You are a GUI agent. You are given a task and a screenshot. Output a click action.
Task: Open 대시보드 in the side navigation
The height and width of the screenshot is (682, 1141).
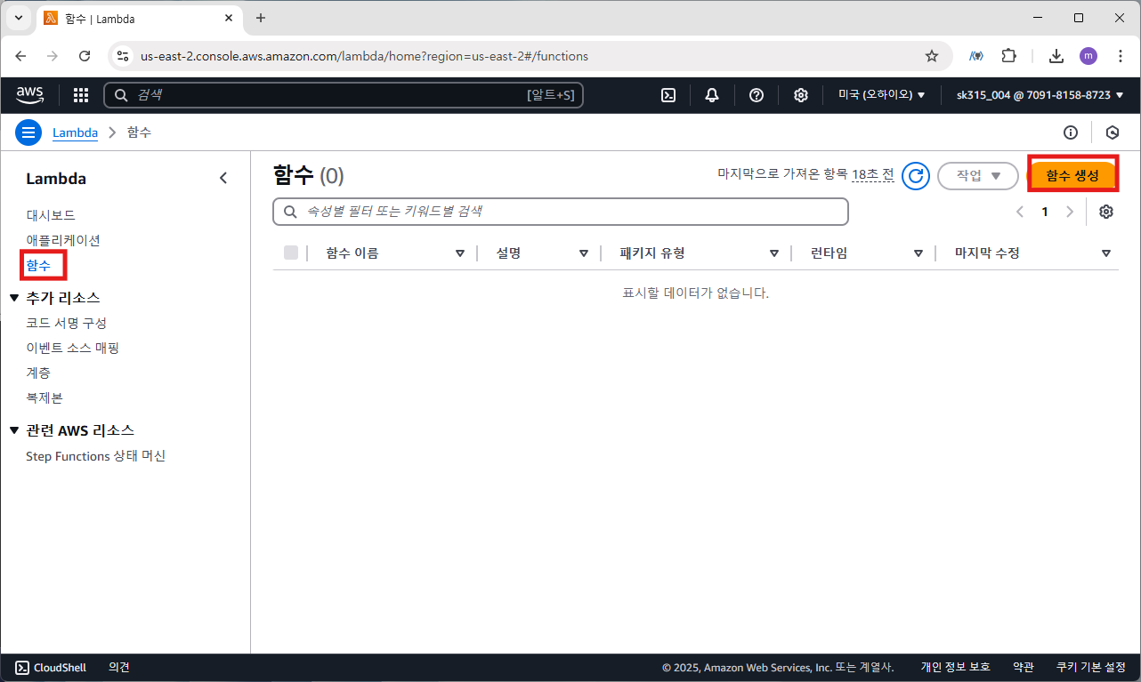point(51,215)
